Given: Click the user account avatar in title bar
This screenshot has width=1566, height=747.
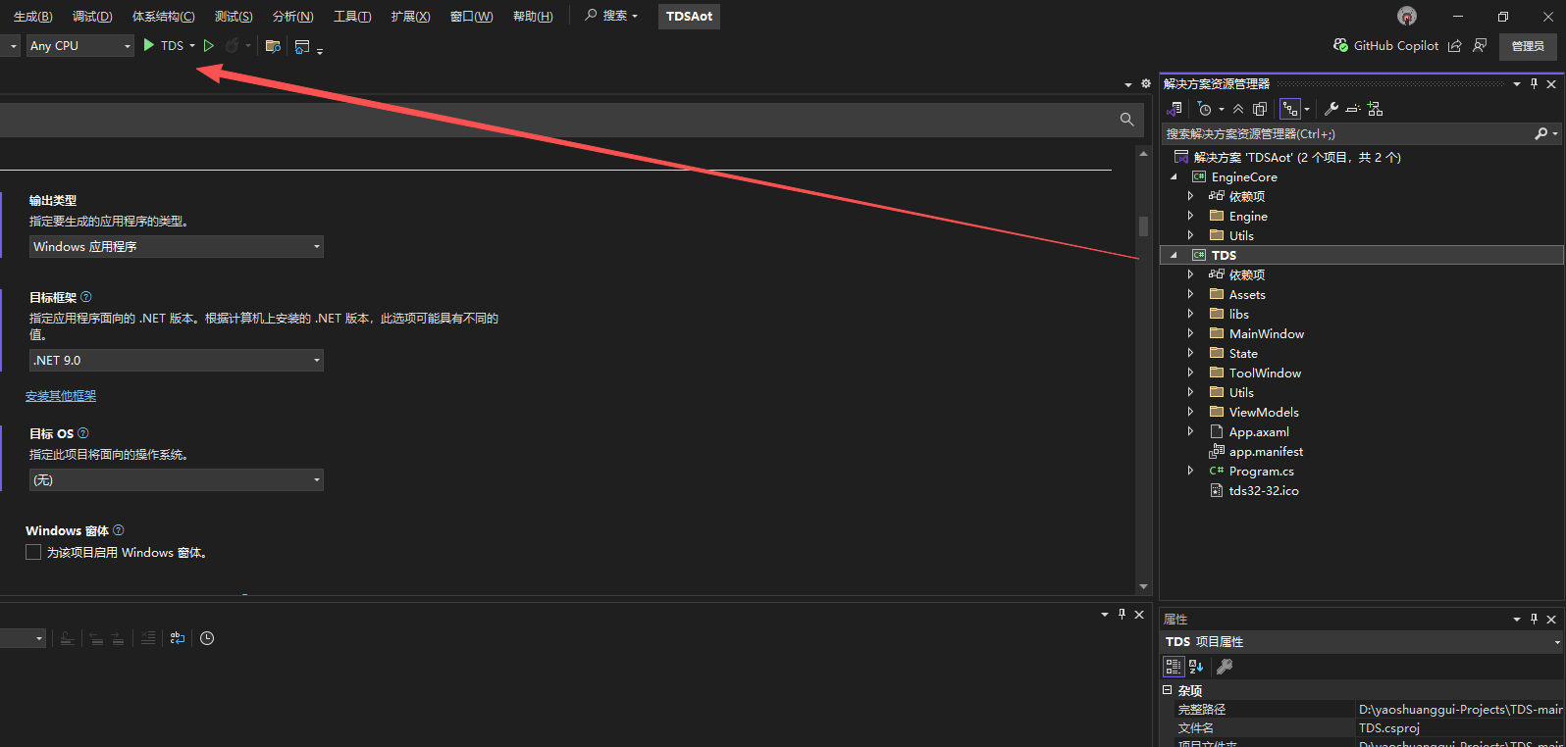Looking at the screenshot, I should coord(1407,16).
